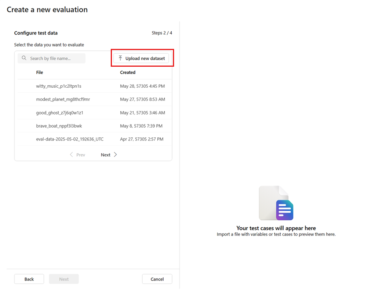The image size is (368, 296).
Task: Click the Import a file with variables hint
Action: (x=276, y=234)
